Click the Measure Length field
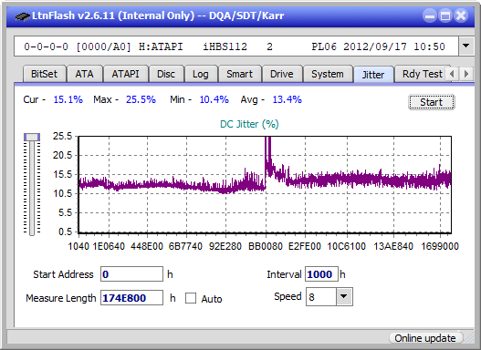 tap(132, 298)
